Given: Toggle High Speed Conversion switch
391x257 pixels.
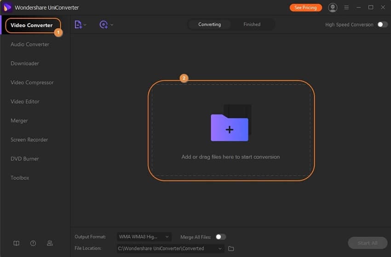Looking at the screenshot, I should click(383, 24).
